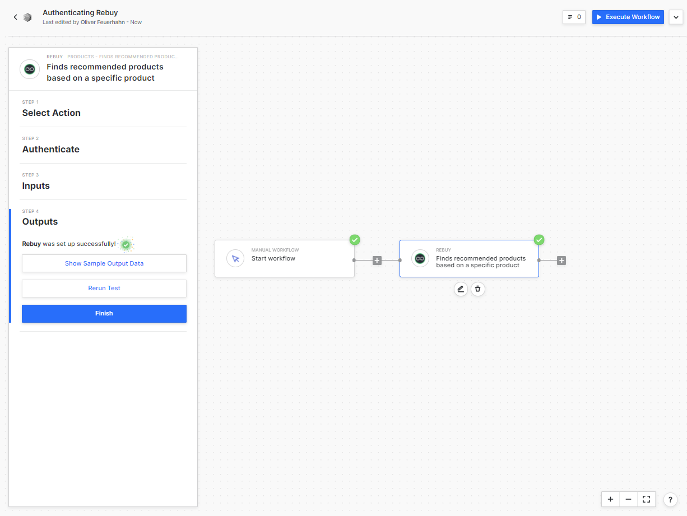
Task: Click green checkmark on Start workflow node
Action: (x=355, y=240)
